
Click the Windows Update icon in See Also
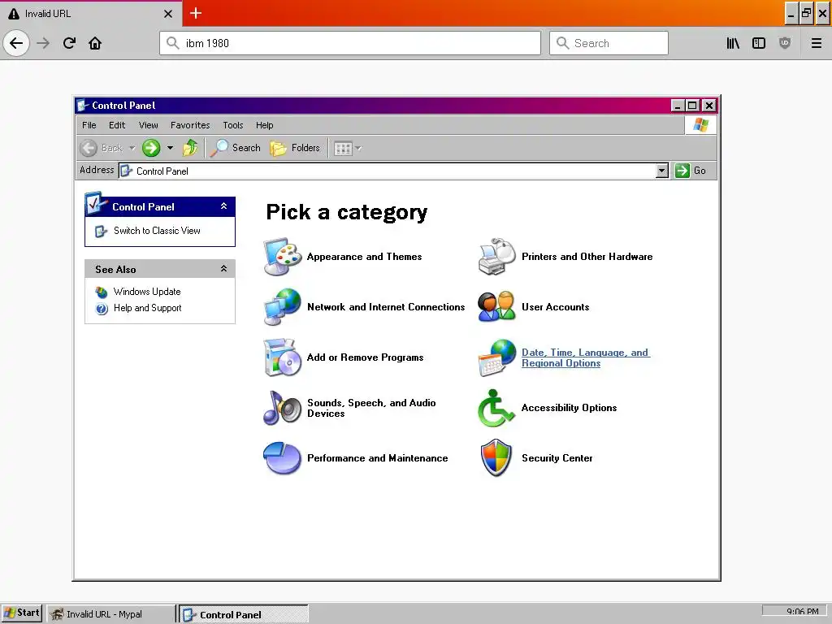[102, 292]
